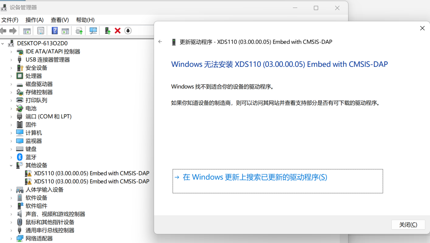Click the Bluetooth icon in the device tree

20,157
